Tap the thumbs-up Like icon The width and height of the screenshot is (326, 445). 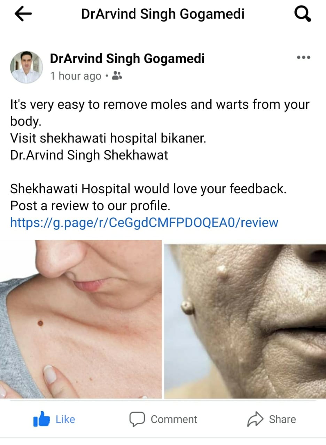pos(42,420)
